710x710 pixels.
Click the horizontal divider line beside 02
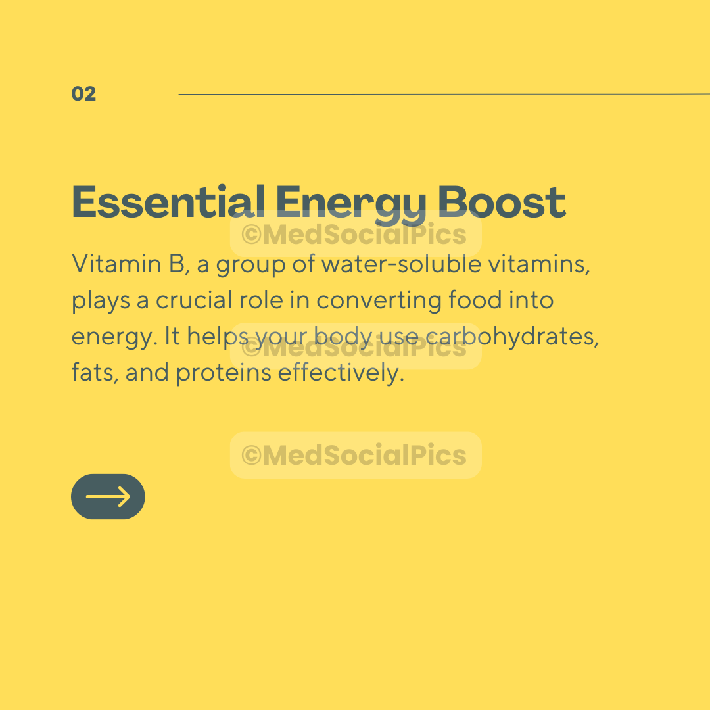444,94
